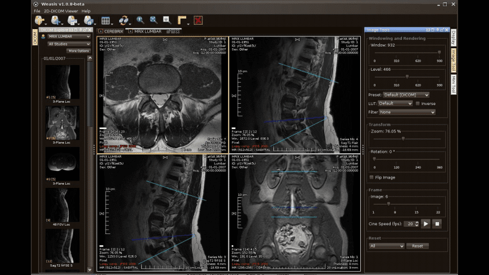Viewport: 489px width, 275px height.
Task: Click the thumbnail list scroll-up arrow
Action: coord(90,58)
